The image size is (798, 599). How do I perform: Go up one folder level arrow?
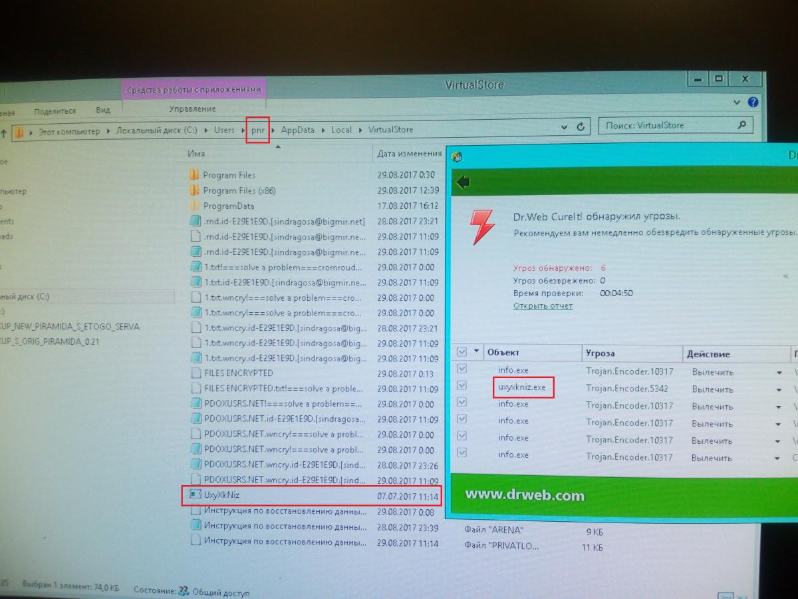pyautogui.click(x=3, y=133)
